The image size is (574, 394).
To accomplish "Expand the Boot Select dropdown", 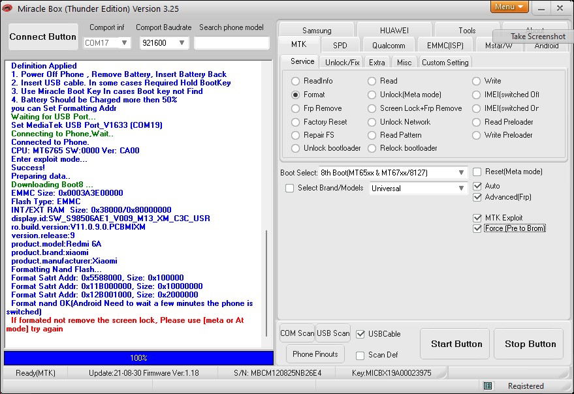I will (461, 173).
